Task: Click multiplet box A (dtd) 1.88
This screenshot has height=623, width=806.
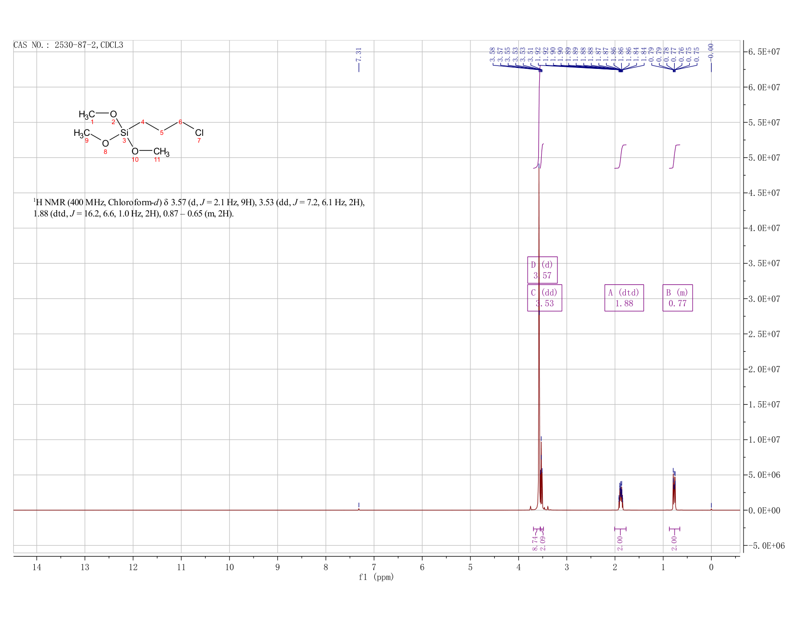Action: (624, 298)
